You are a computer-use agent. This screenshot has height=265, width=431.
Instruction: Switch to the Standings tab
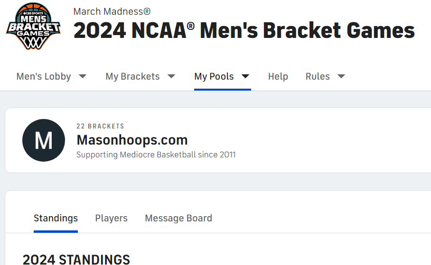tap(56, 219)
